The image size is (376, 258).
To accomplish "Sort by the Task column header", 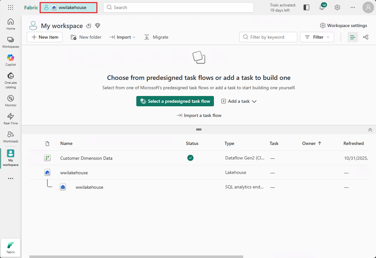I will [274, 143].
